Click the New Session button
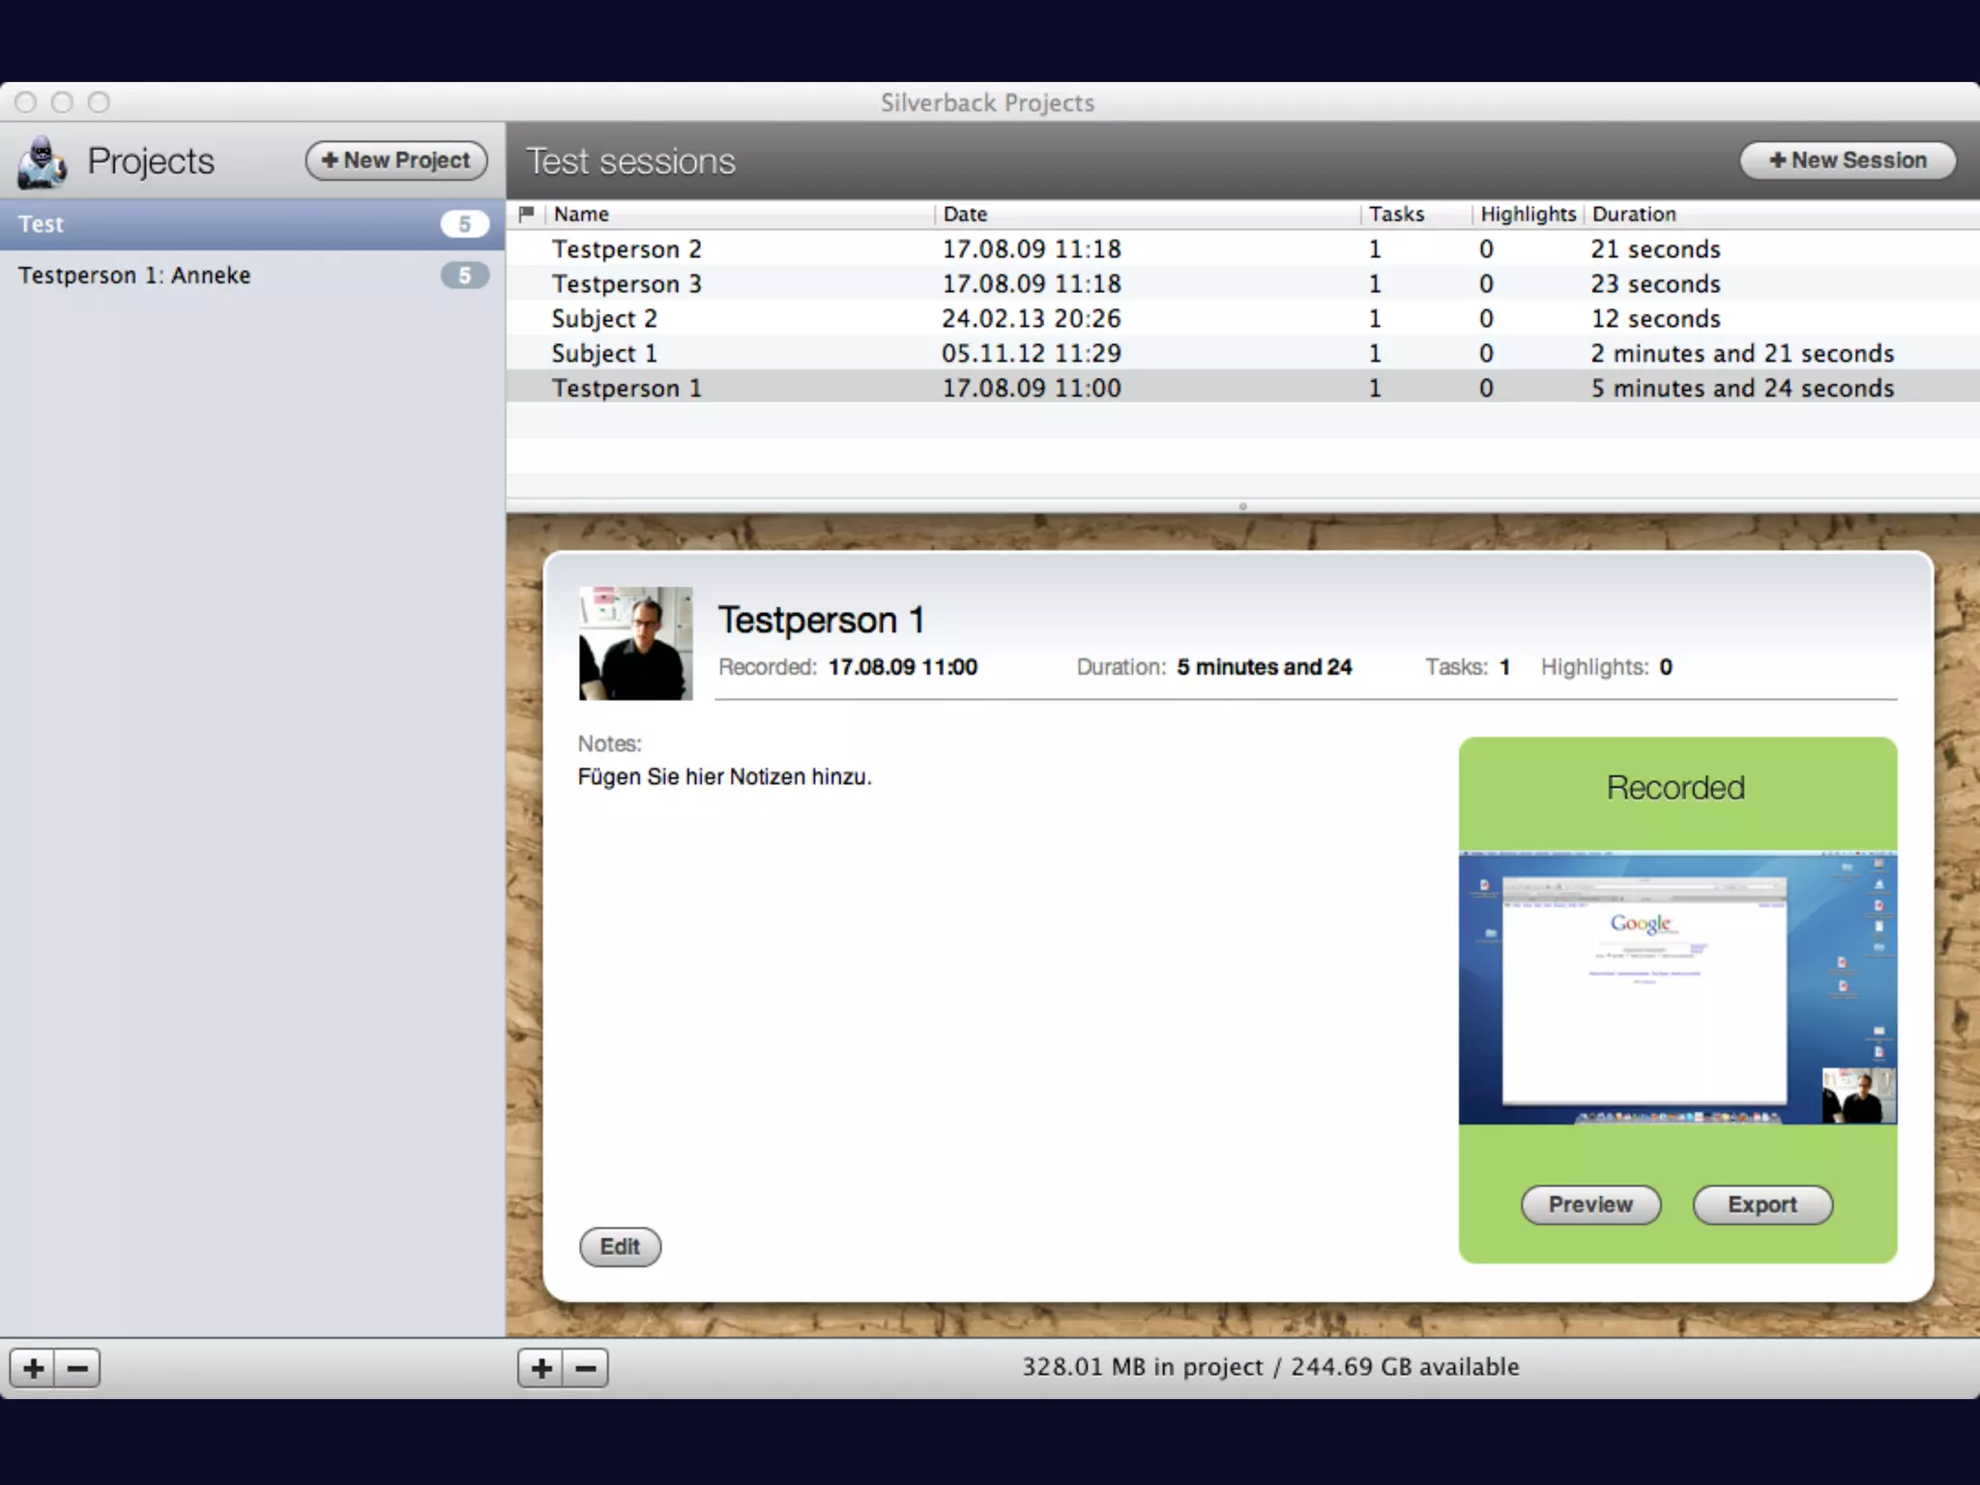Screen dimensions: 1980x1485 (x=1848, y=160)
